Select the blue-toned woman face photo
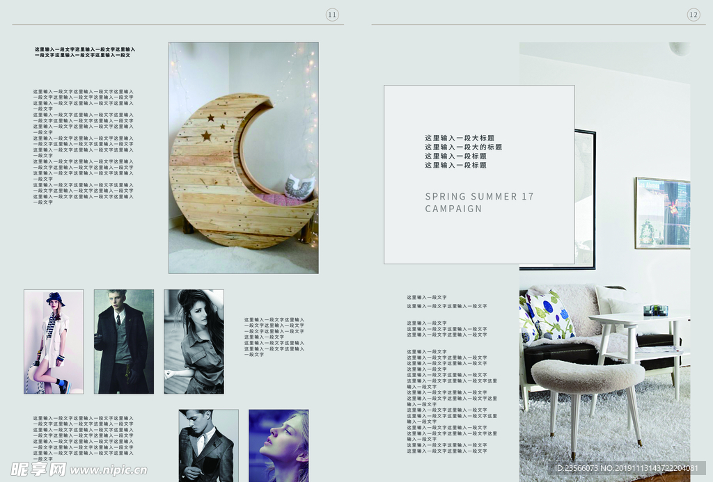This screenshot has height=482, width=713. [279, 445]
